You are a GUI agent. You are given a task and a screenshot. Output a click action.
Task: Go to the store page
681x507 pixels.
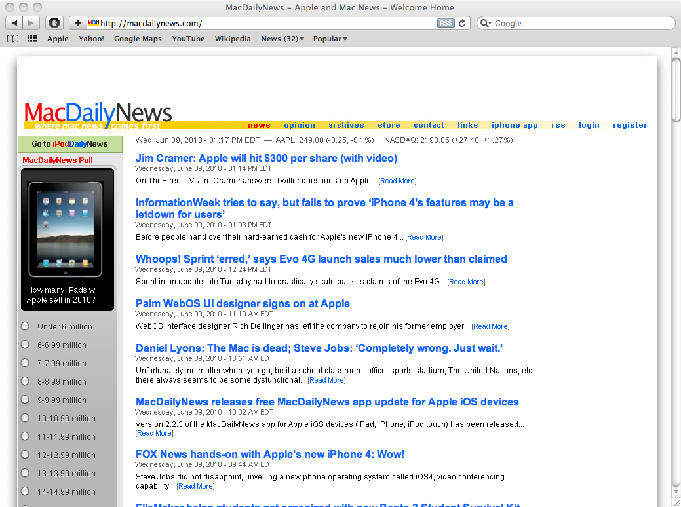[389, 125]
